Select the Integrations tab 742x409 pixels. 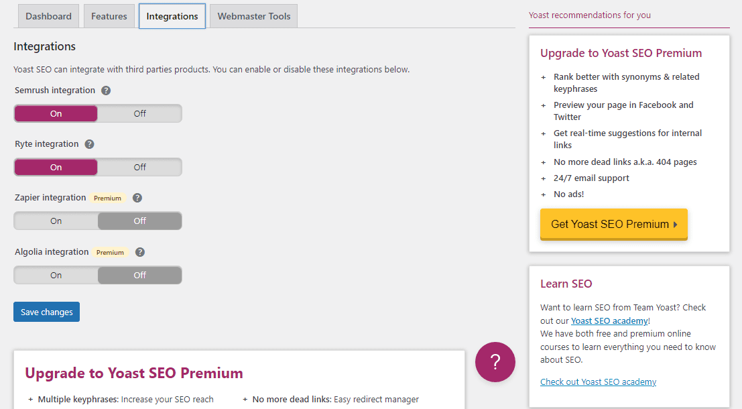172,16
